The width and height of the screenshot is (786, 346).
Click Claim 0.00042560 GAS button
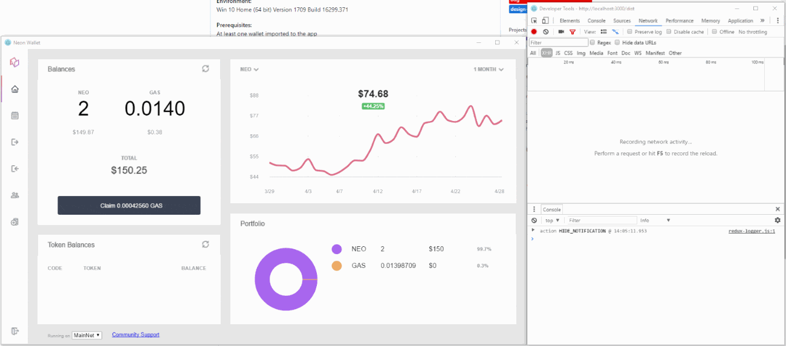[x=129, y=206]
